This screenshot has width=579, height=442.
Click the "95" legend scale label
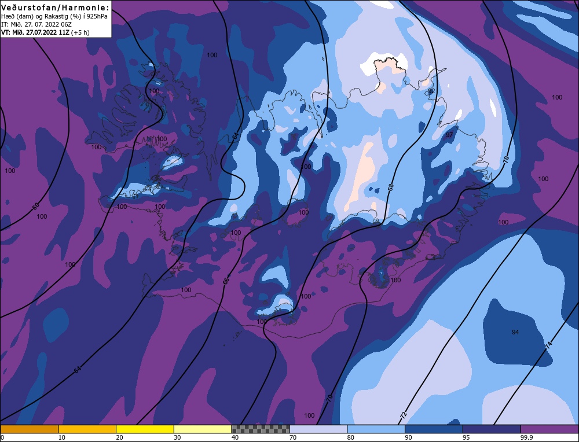(466, 437)
